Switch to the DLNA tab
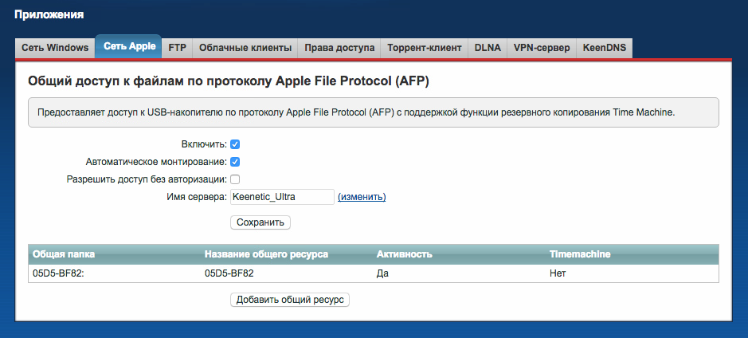This screenshot has width=748, height=338. pos(488,48)
